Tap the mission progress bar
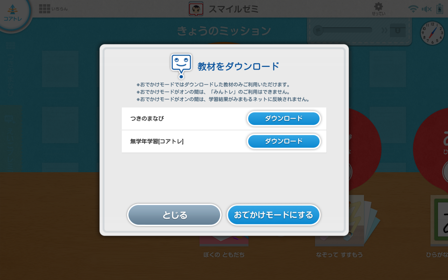This screenshot has width=448, height=280. pyautogui.click(x=343, y=30)
